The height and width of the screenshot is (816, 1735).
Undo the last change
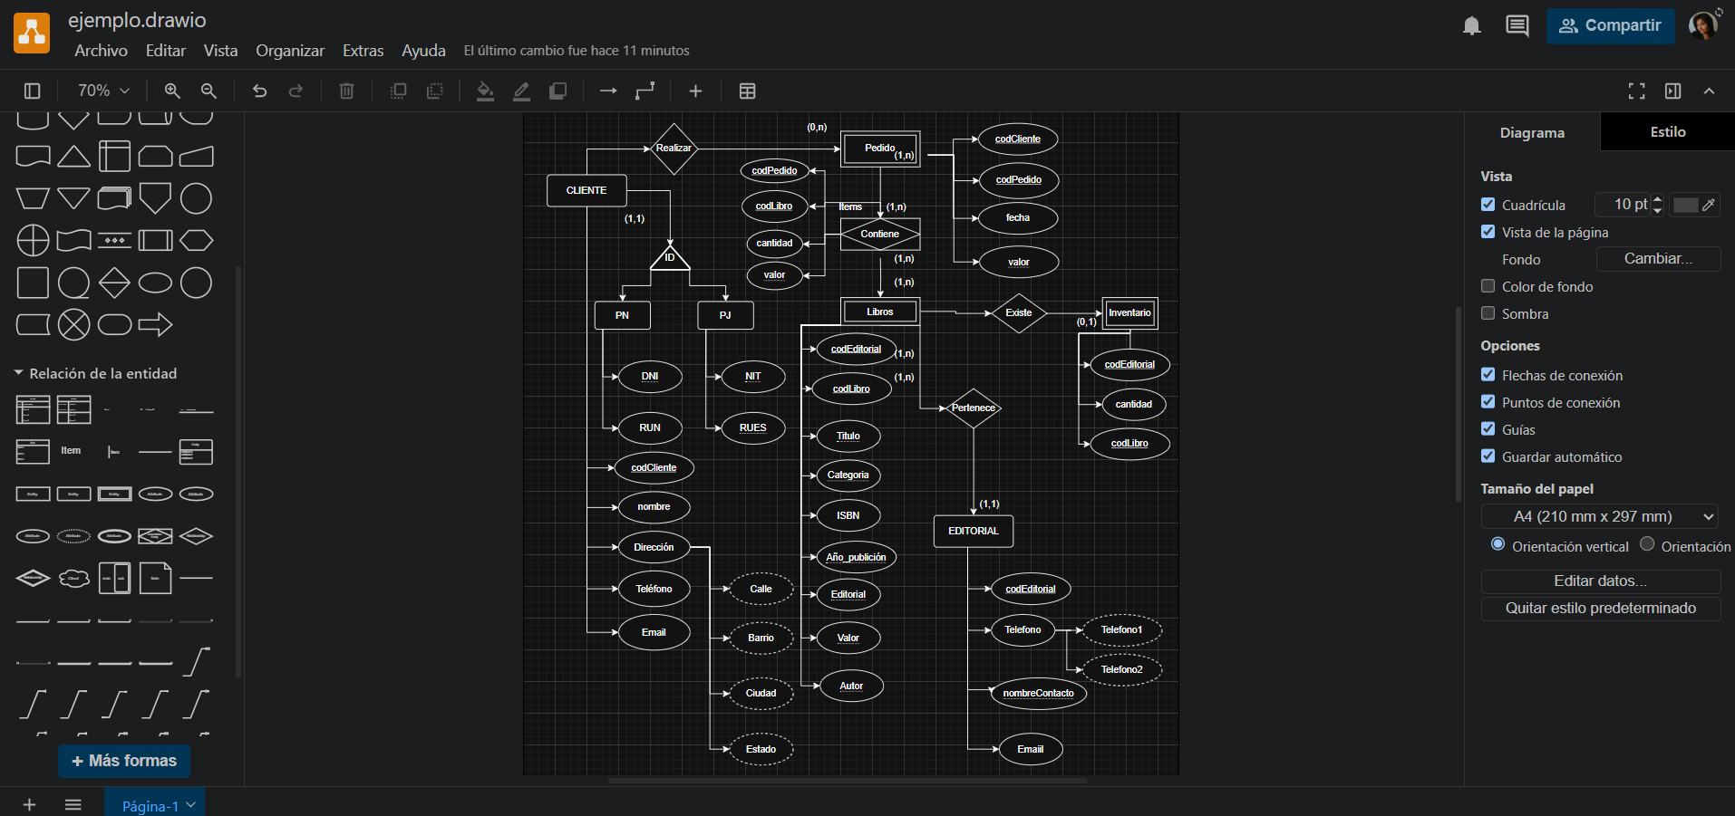coord(259,91)
